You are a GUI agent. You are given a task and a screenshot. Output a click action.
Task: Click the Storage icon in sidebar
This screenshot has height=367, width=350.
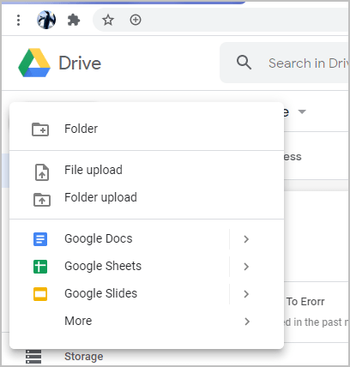[x=33, y=357]
